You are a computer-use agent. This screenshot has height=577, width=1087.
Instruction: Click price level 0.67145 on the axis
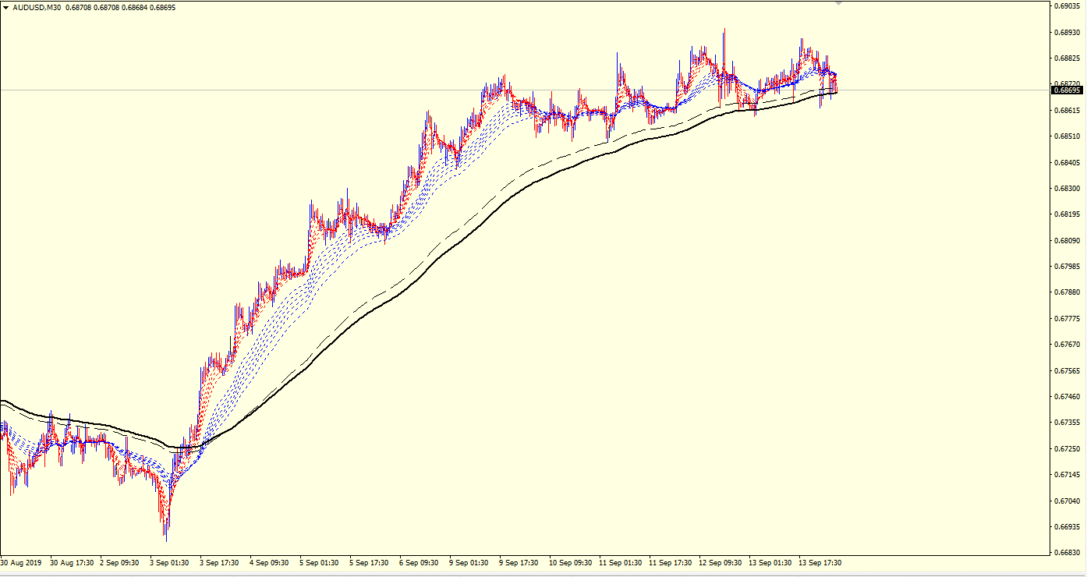(x=1067, y=475)
